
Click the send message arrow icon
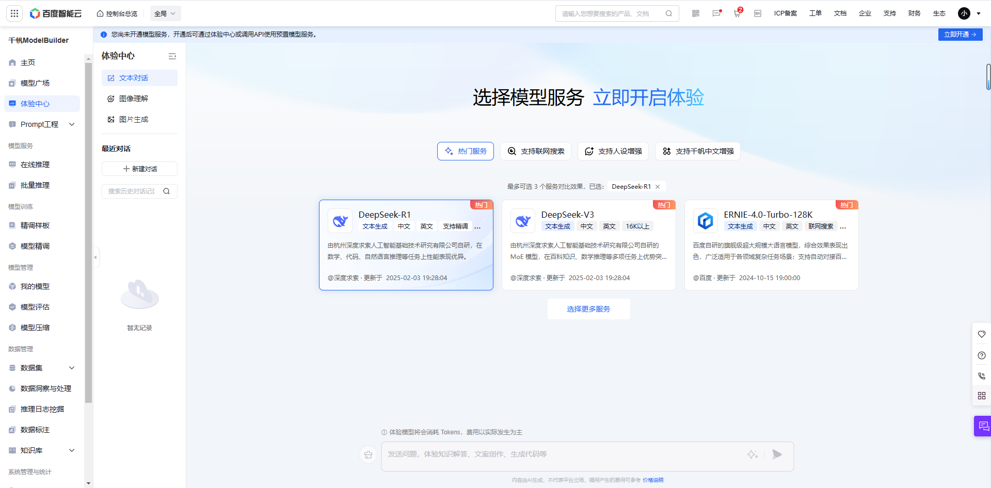777,454
